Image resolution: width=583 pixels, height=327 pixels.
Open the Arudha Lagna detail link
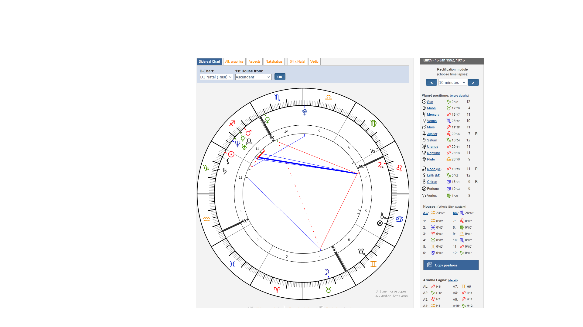(x=453, y=280)
